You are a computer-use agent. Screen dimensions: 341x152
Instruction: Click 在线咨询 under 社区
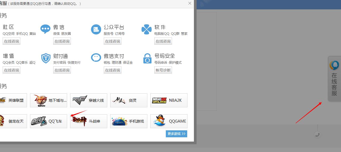[x=12, y=41]
